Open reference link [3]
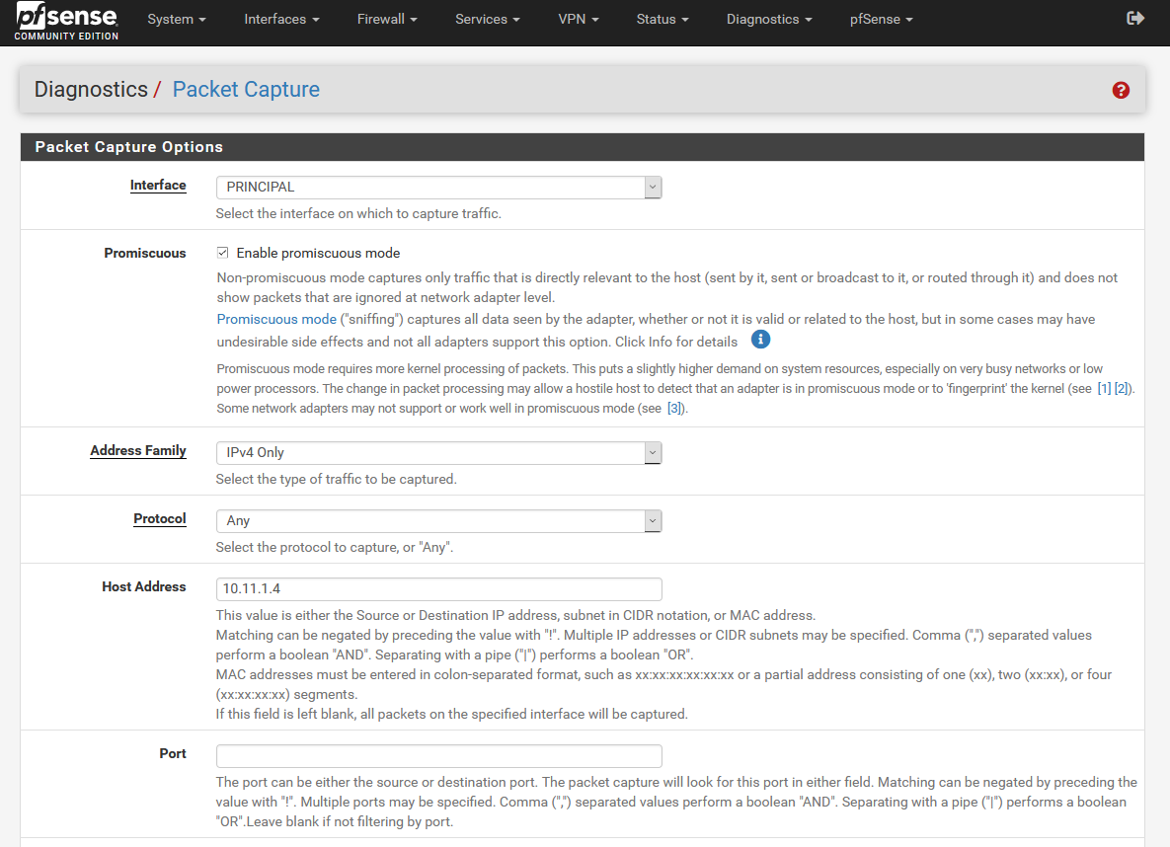 676,409
